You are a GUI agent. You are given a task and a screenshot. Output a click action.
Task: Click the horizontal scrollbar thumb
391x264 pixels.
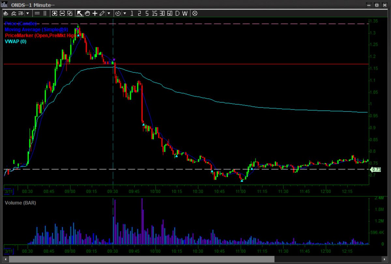coord(142,259)
